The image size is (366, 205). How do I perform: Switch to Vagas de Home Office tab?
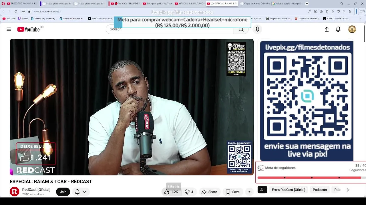pyautogui.click(x=255, y=4)
